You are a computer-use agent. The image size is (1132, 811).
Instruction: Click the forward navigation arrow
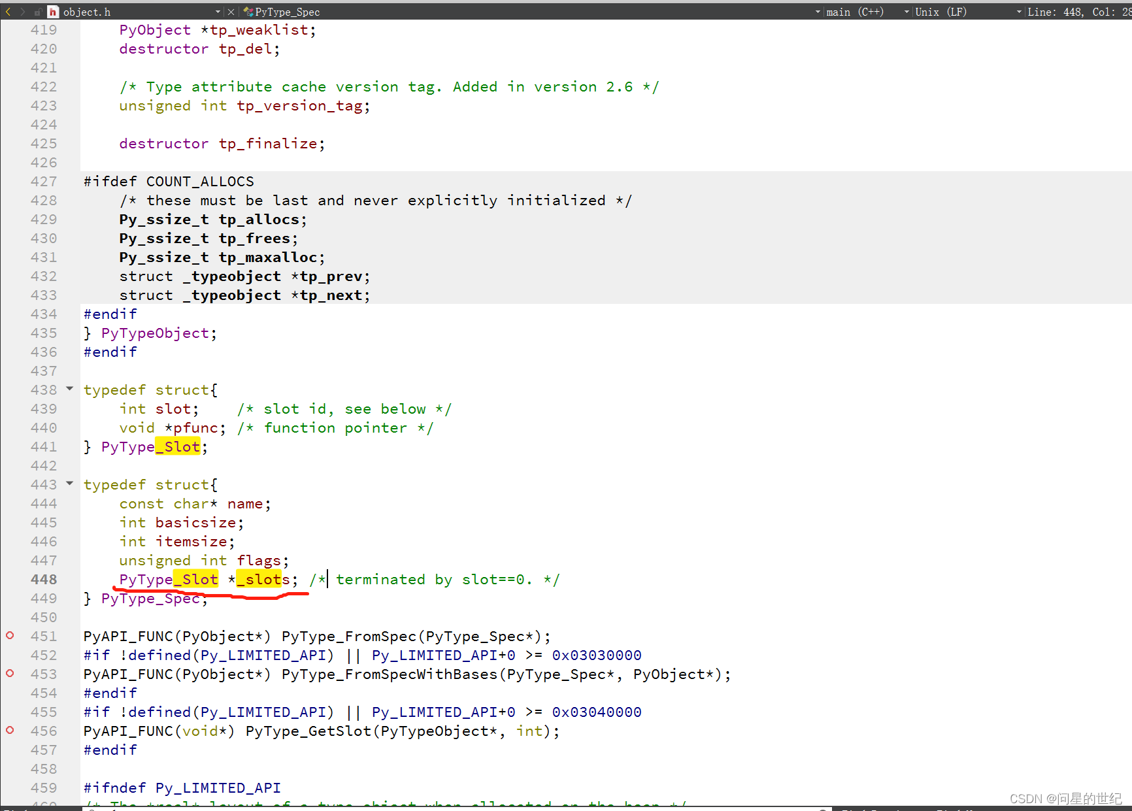[22, 11]
